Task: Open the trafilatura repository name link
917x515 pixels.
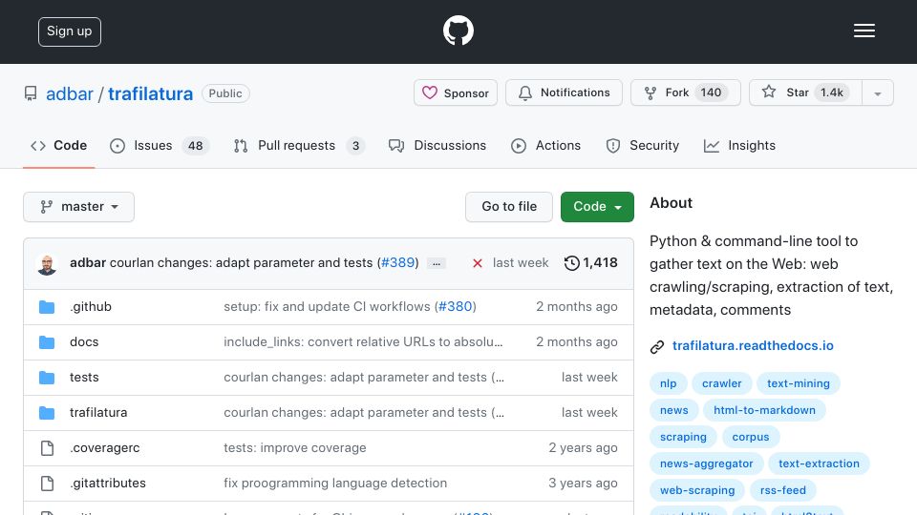Action: point(150,93)
